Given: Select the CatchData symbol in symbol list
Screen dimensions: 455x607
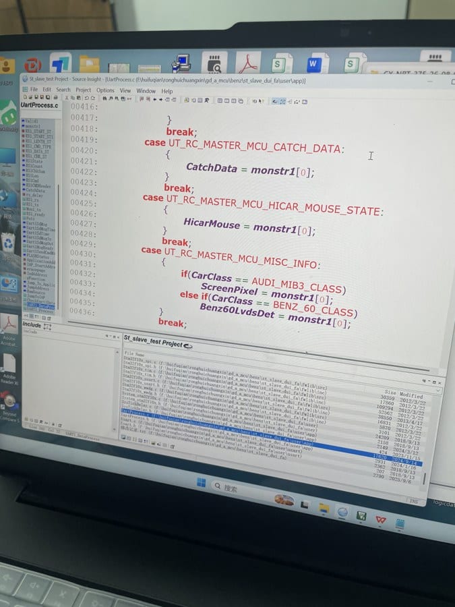Looking at the screenshot, I should (x=36, y=190).
